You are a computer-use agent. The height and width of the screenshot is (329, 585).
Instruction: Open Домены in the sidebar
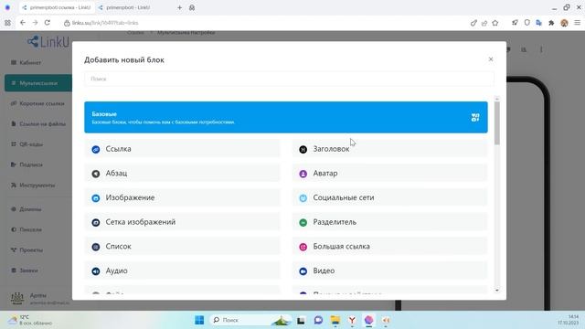point(27,209)
